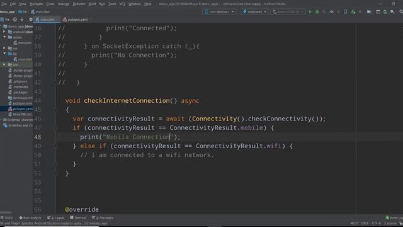403x227 pixels.
Task: Open the TODO tool window
Action: 7,218
